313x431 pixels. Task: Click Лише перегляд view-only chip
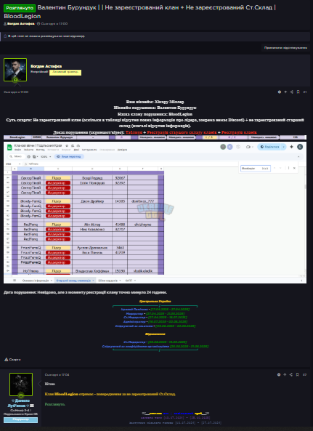(x=69, y=157)
